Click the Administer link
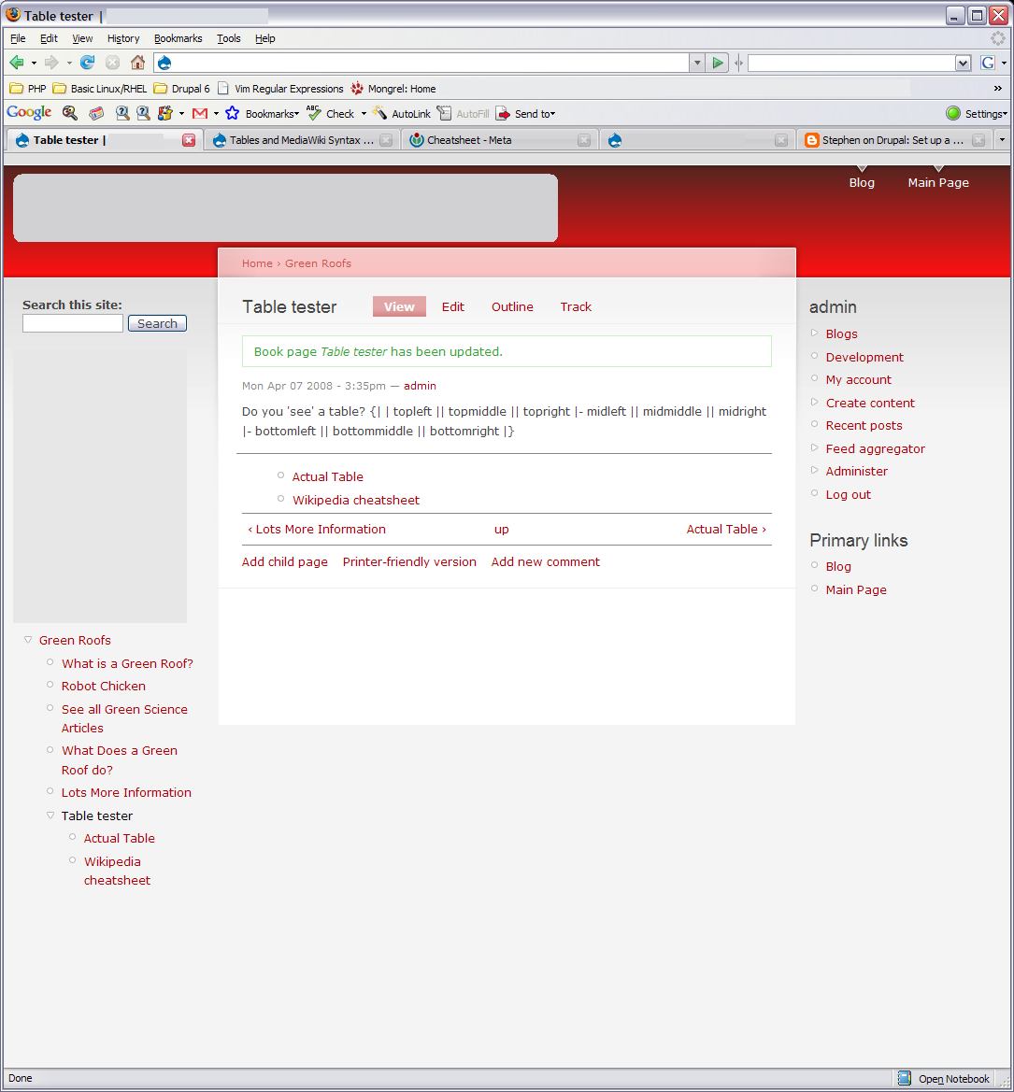 point(856,471)
